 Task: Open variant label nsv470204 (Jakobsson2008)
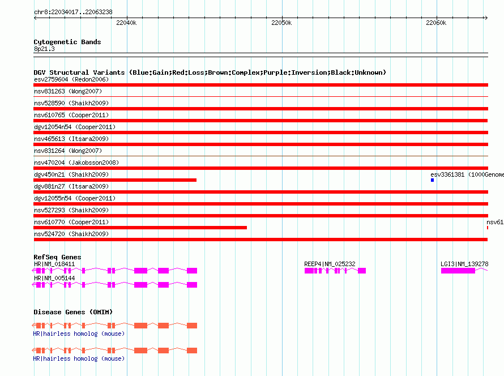click(x=76, y=163)
